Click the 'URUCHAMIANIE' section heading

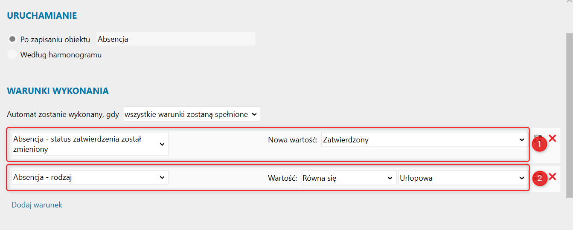tap(42, 16)
